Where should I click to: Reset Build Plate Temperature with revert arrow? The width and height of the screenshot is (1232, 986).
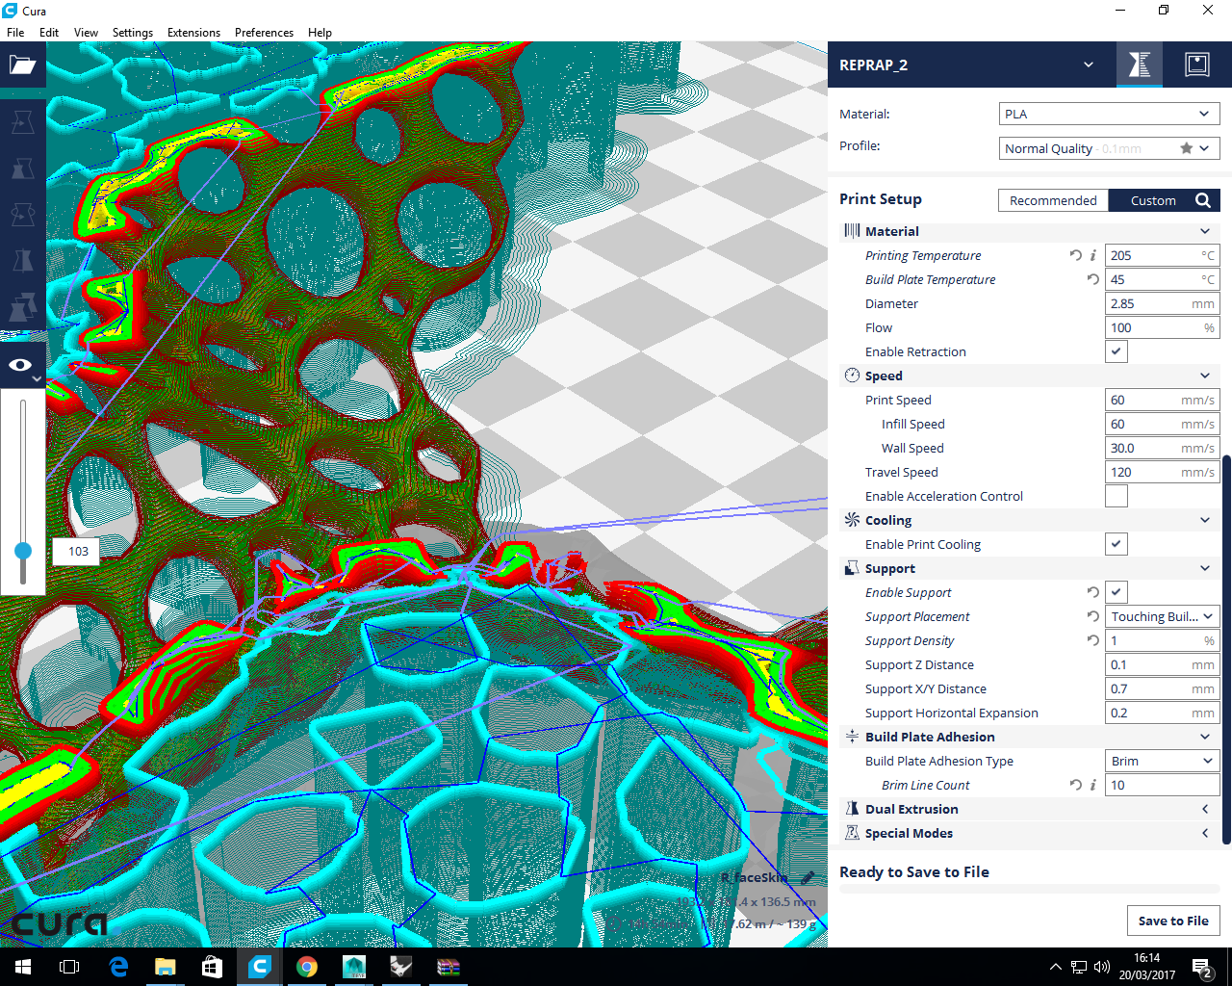(x=1092, y=279)
